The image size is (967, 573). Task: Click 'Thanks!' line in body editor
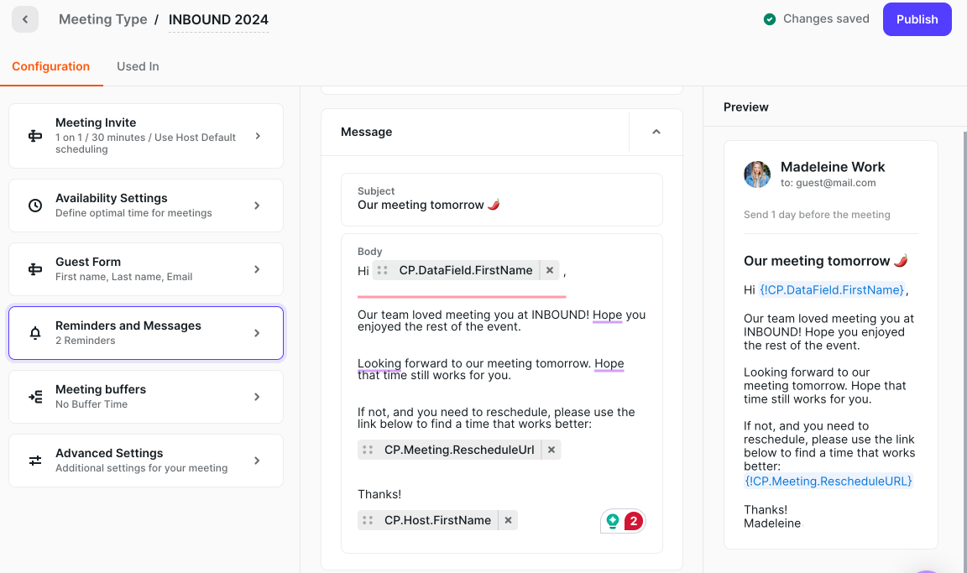[379, 494]
